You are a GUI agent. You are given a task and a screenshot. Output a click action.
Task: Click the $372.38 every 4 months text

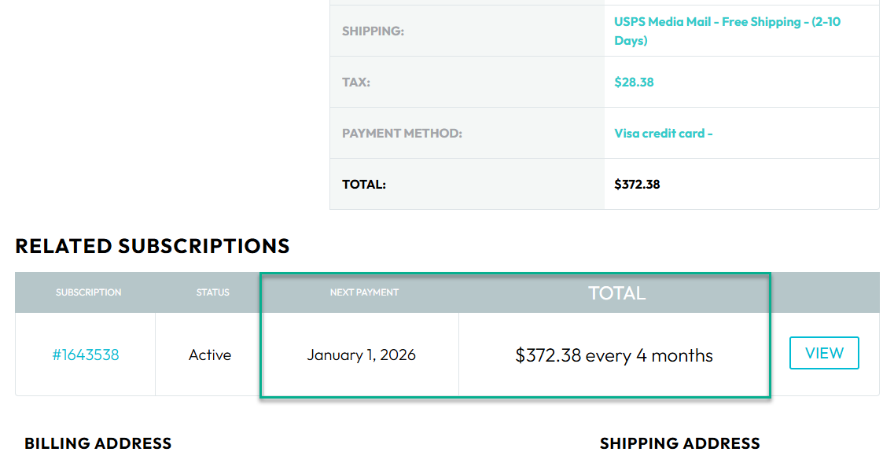click(613, 355)
